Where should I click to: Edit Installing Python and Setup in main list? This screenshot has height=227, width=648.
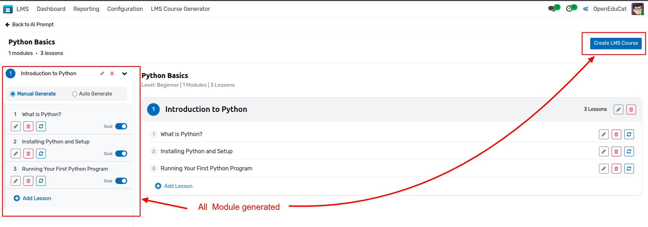coord(604,151)
